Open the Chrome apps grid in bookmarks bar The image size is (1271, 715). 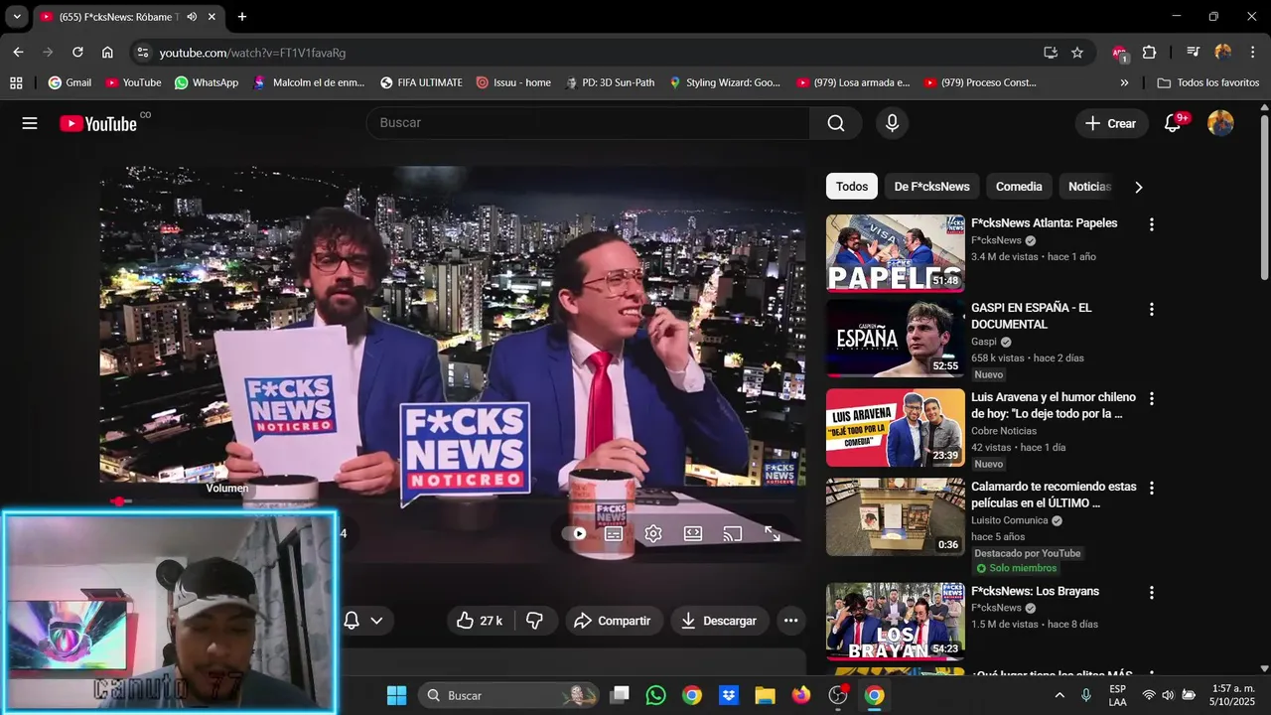(x=16, y=82)
